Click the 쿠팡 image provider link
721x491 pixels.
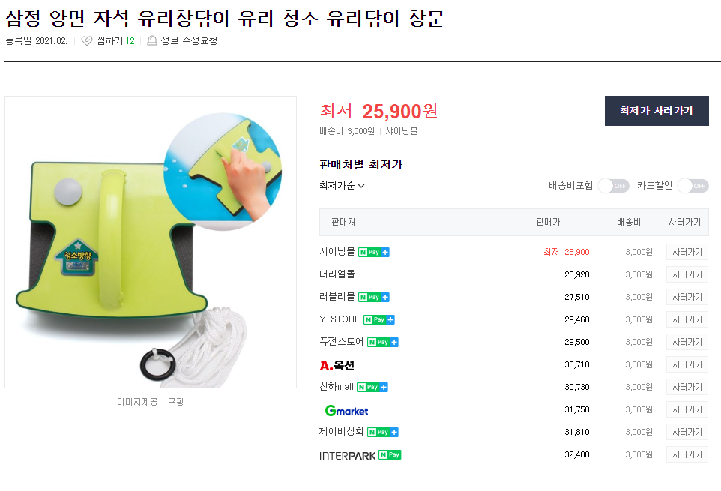pyautogui.click(x=176, y=402)
